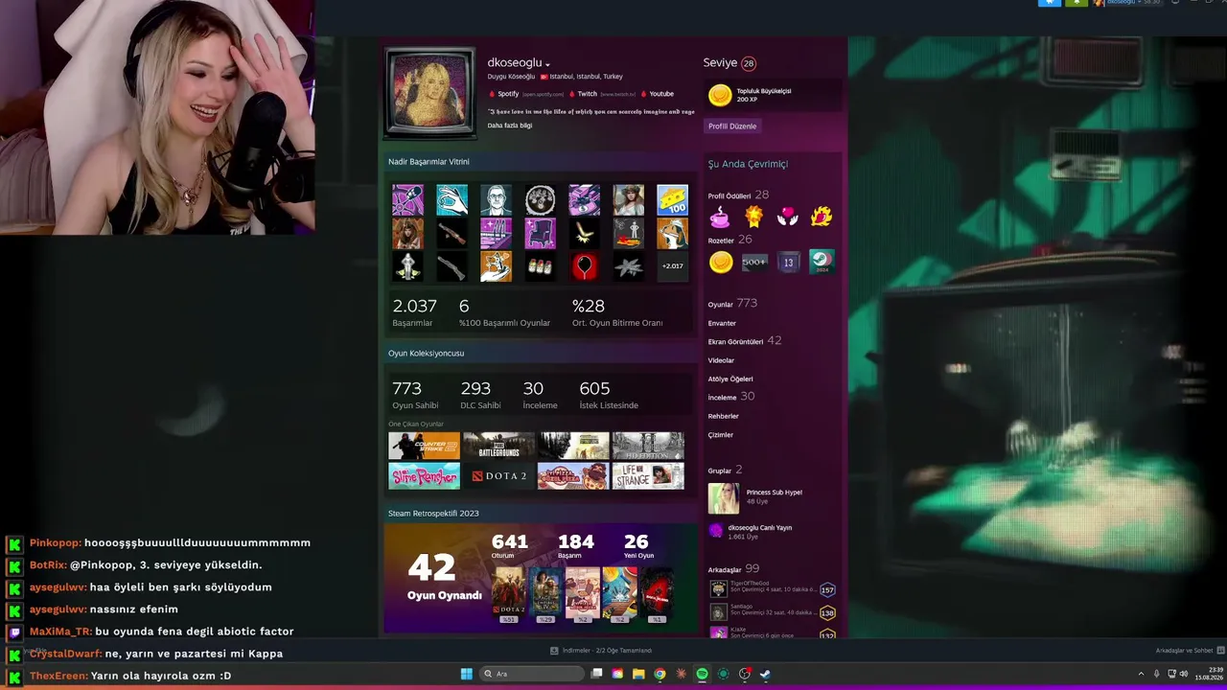Click the 293 DLC Sahibi stat

point(481,394)
